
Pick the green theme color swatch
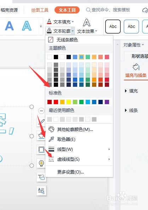click(x=88, y=57)
